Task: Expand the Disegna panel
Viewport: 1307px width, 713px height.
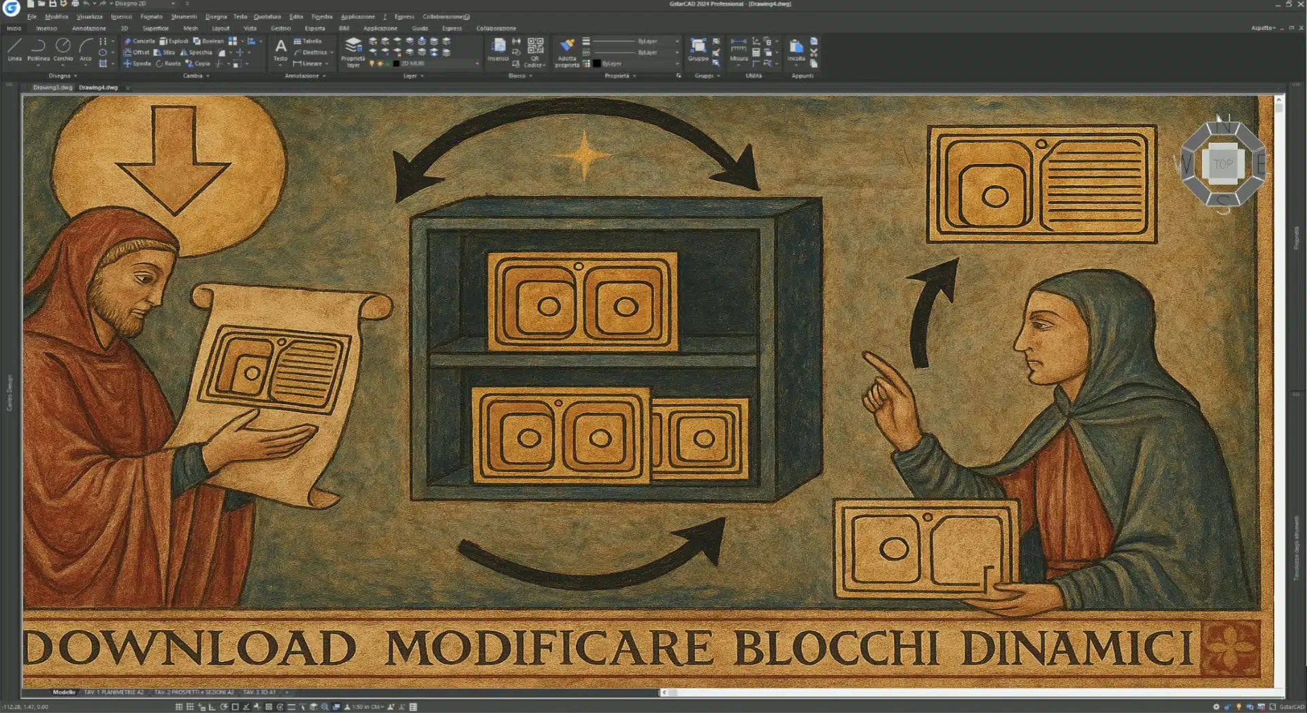Action: [62, 76]
